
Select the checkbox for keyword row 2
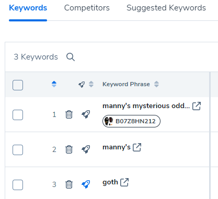click(18, 150)
